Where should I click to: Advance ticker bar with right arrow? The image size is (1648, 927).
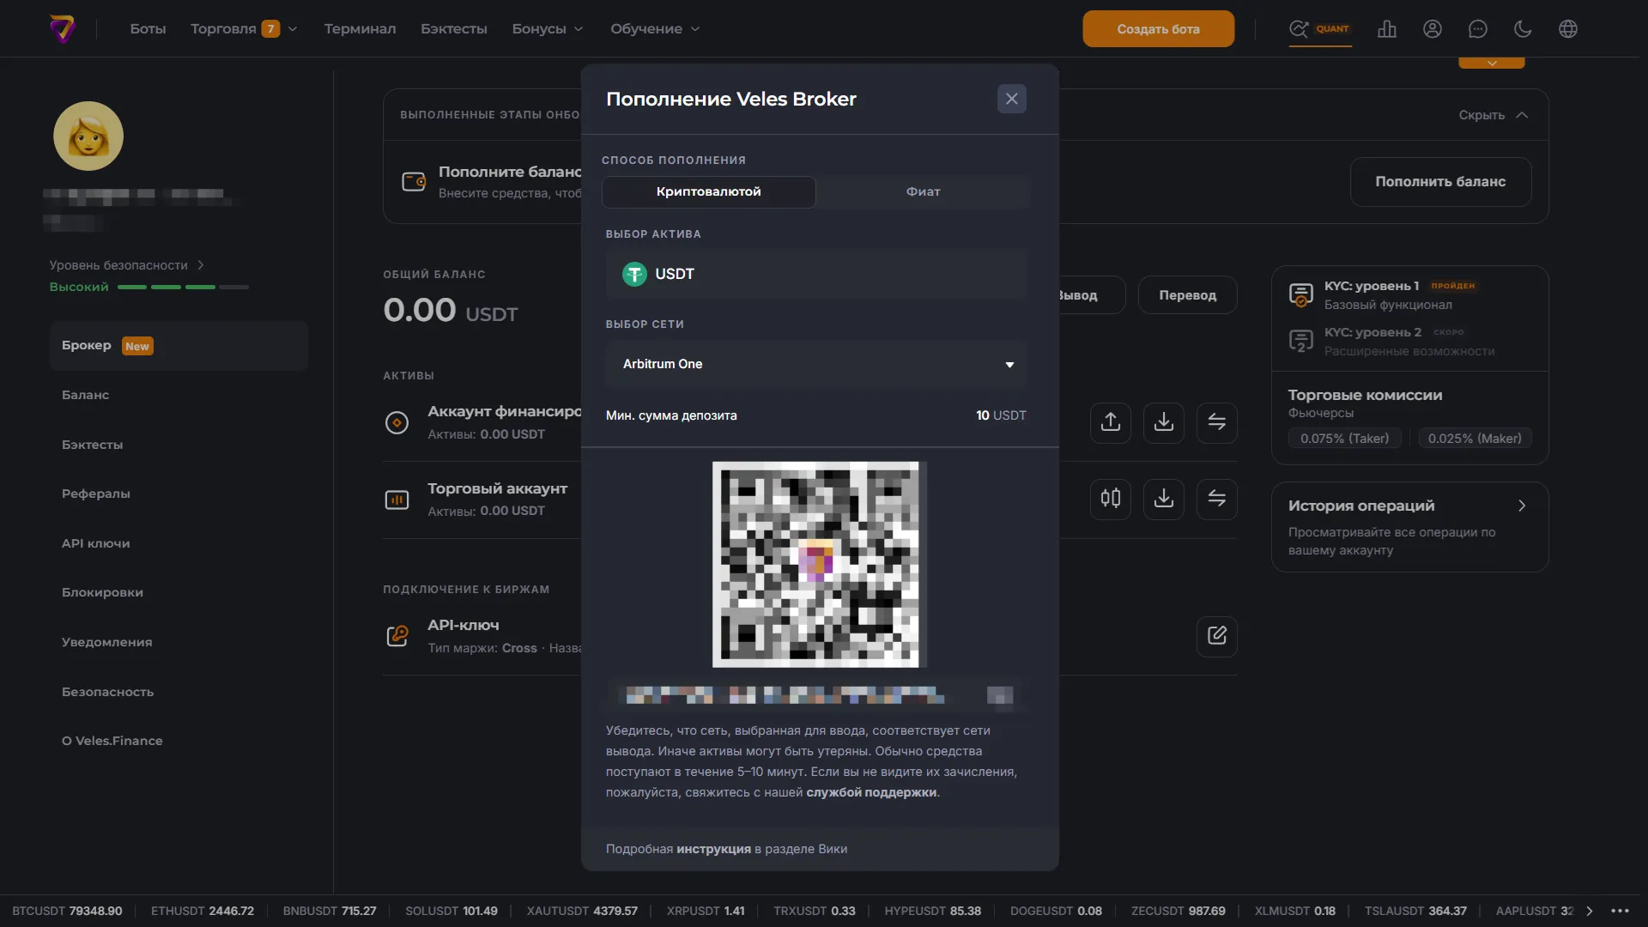pyautogui.click(x=1589, y=911)
